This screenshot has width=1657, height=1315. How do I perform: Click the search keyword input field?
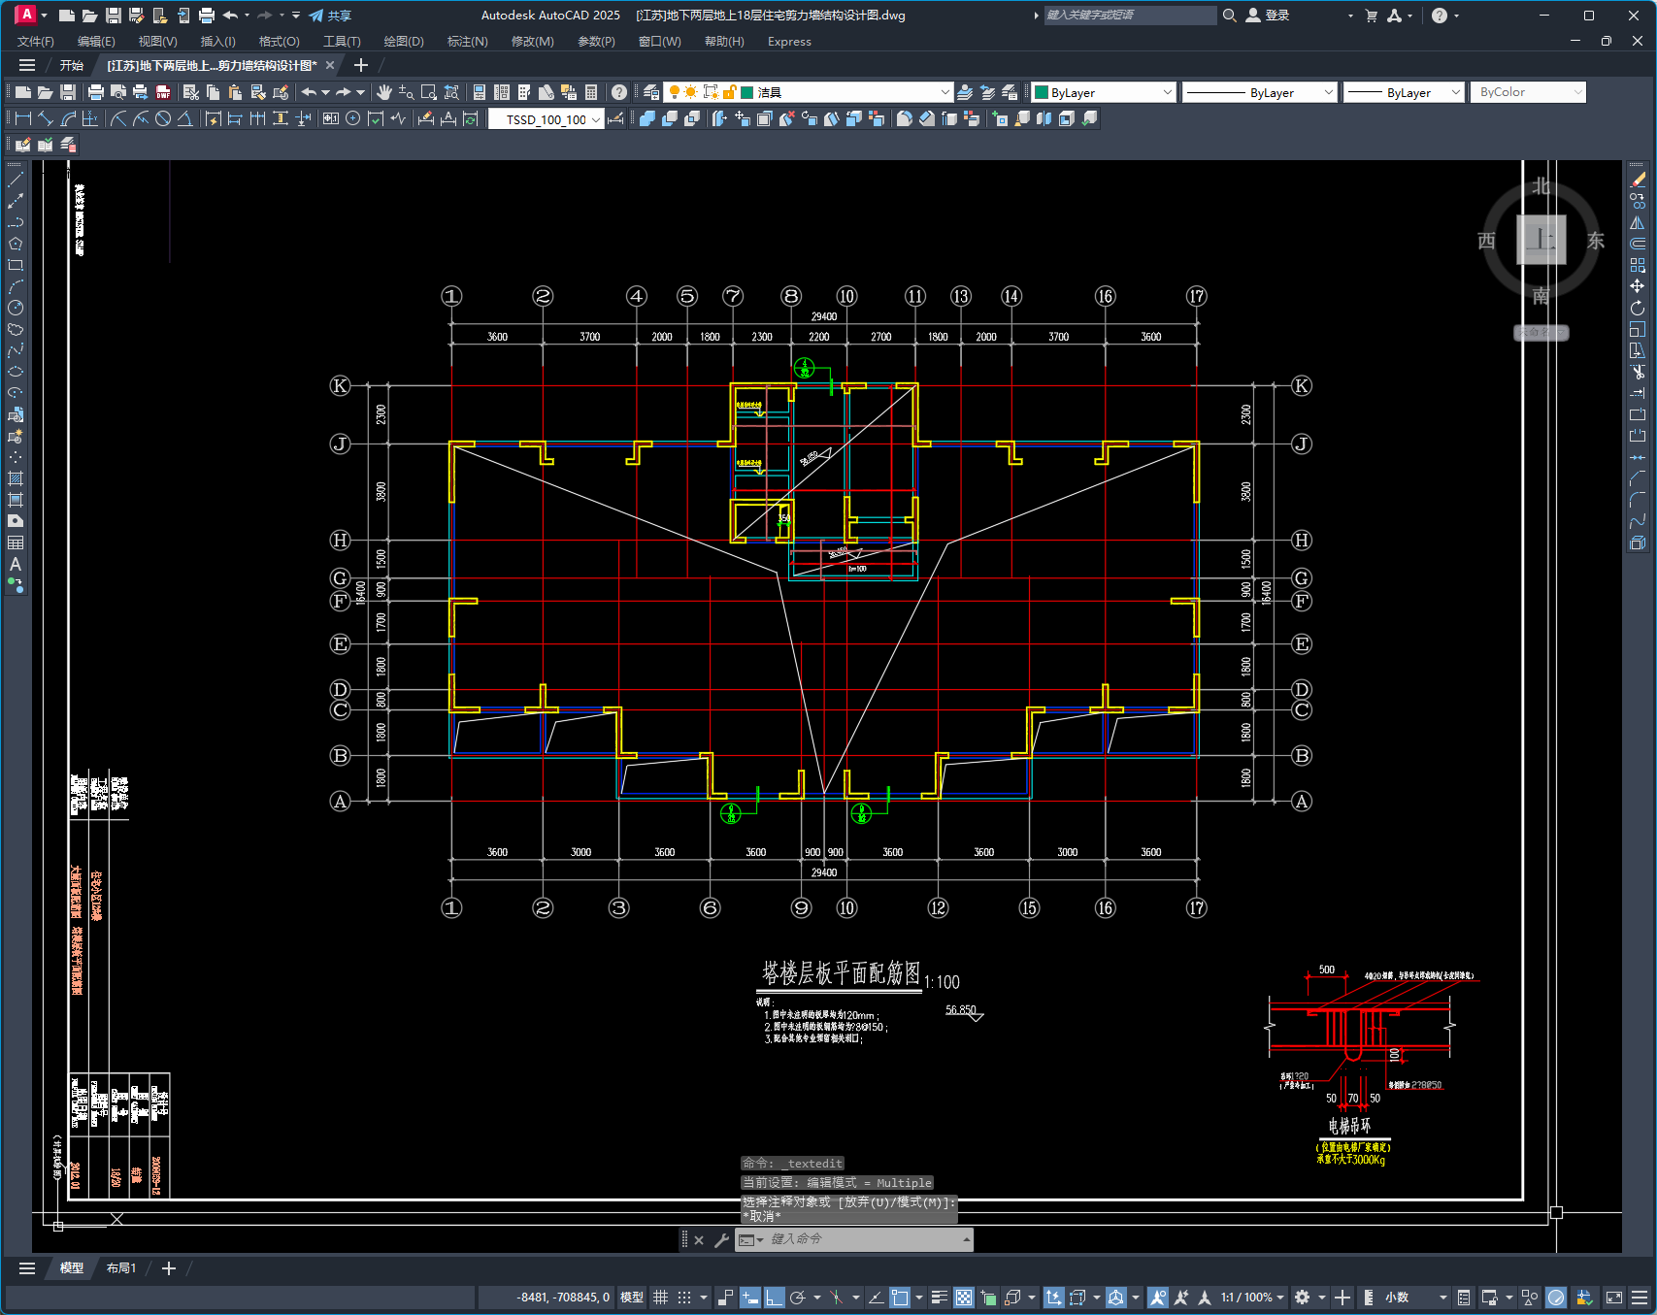pyautogui.click(x=1130, y=16)
